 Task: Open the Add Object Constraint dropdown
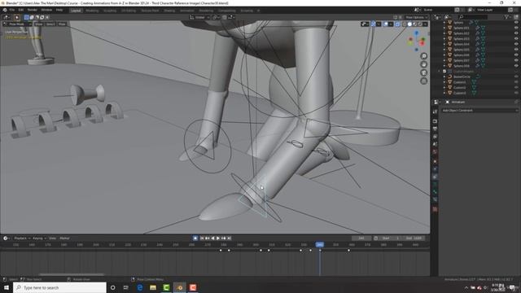(x=479, y=111)
